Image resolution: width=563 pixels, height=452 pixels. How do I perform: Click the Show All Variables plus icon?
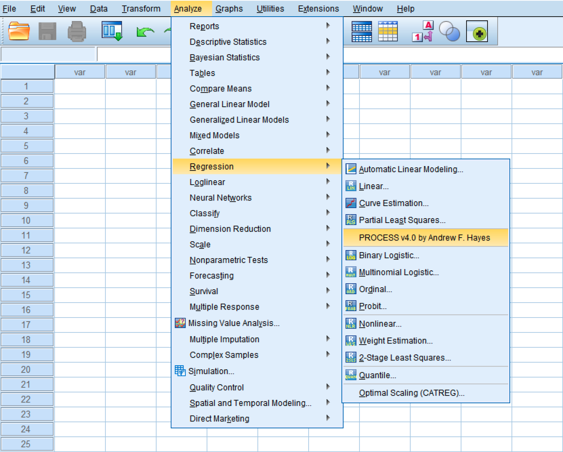click(x=477, y=31)
